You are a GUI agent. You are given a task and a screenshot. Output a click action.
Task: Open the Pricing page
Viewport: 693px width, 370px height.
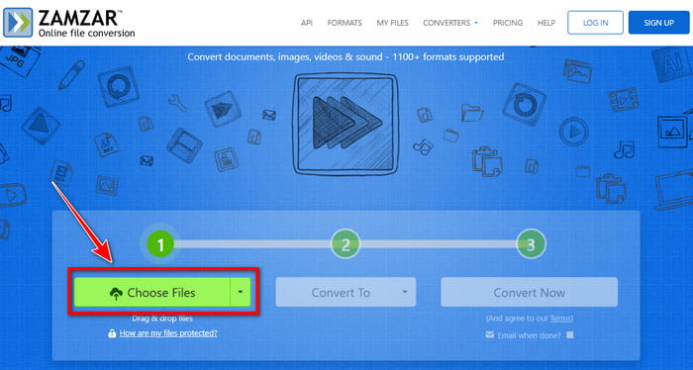pos(508,23)
